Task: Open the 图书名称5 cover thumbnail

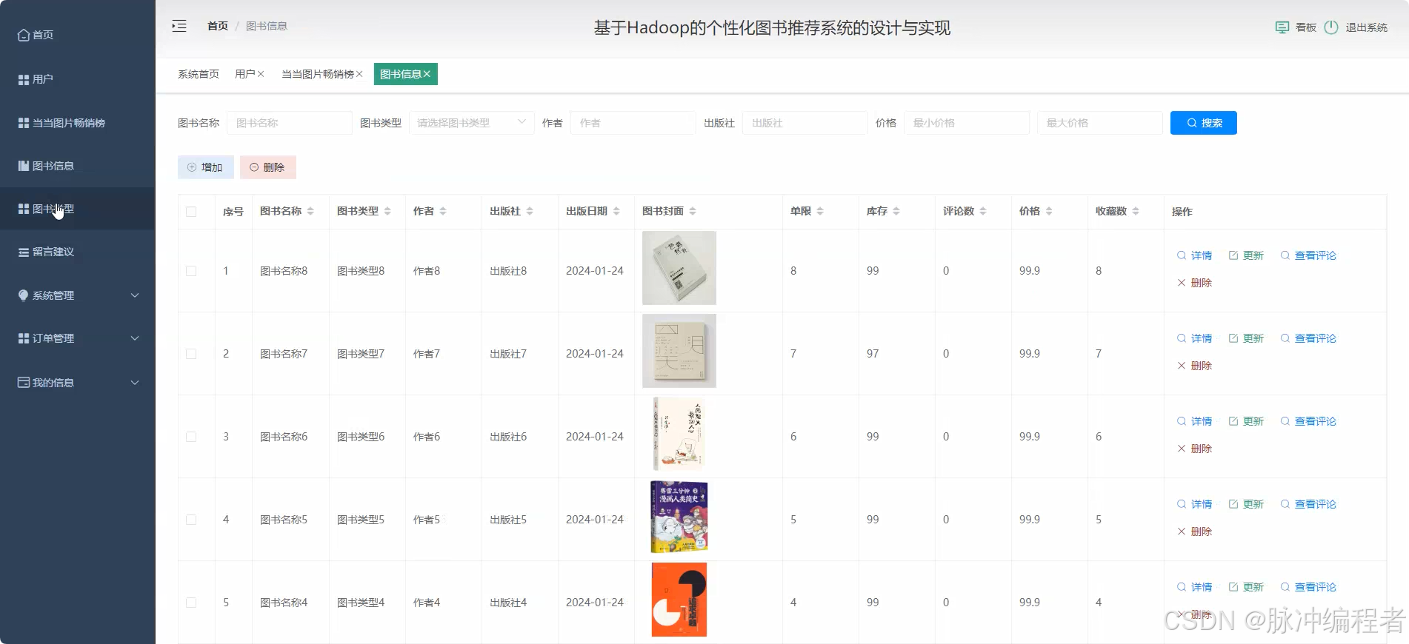Action: (x=679, y=517)
